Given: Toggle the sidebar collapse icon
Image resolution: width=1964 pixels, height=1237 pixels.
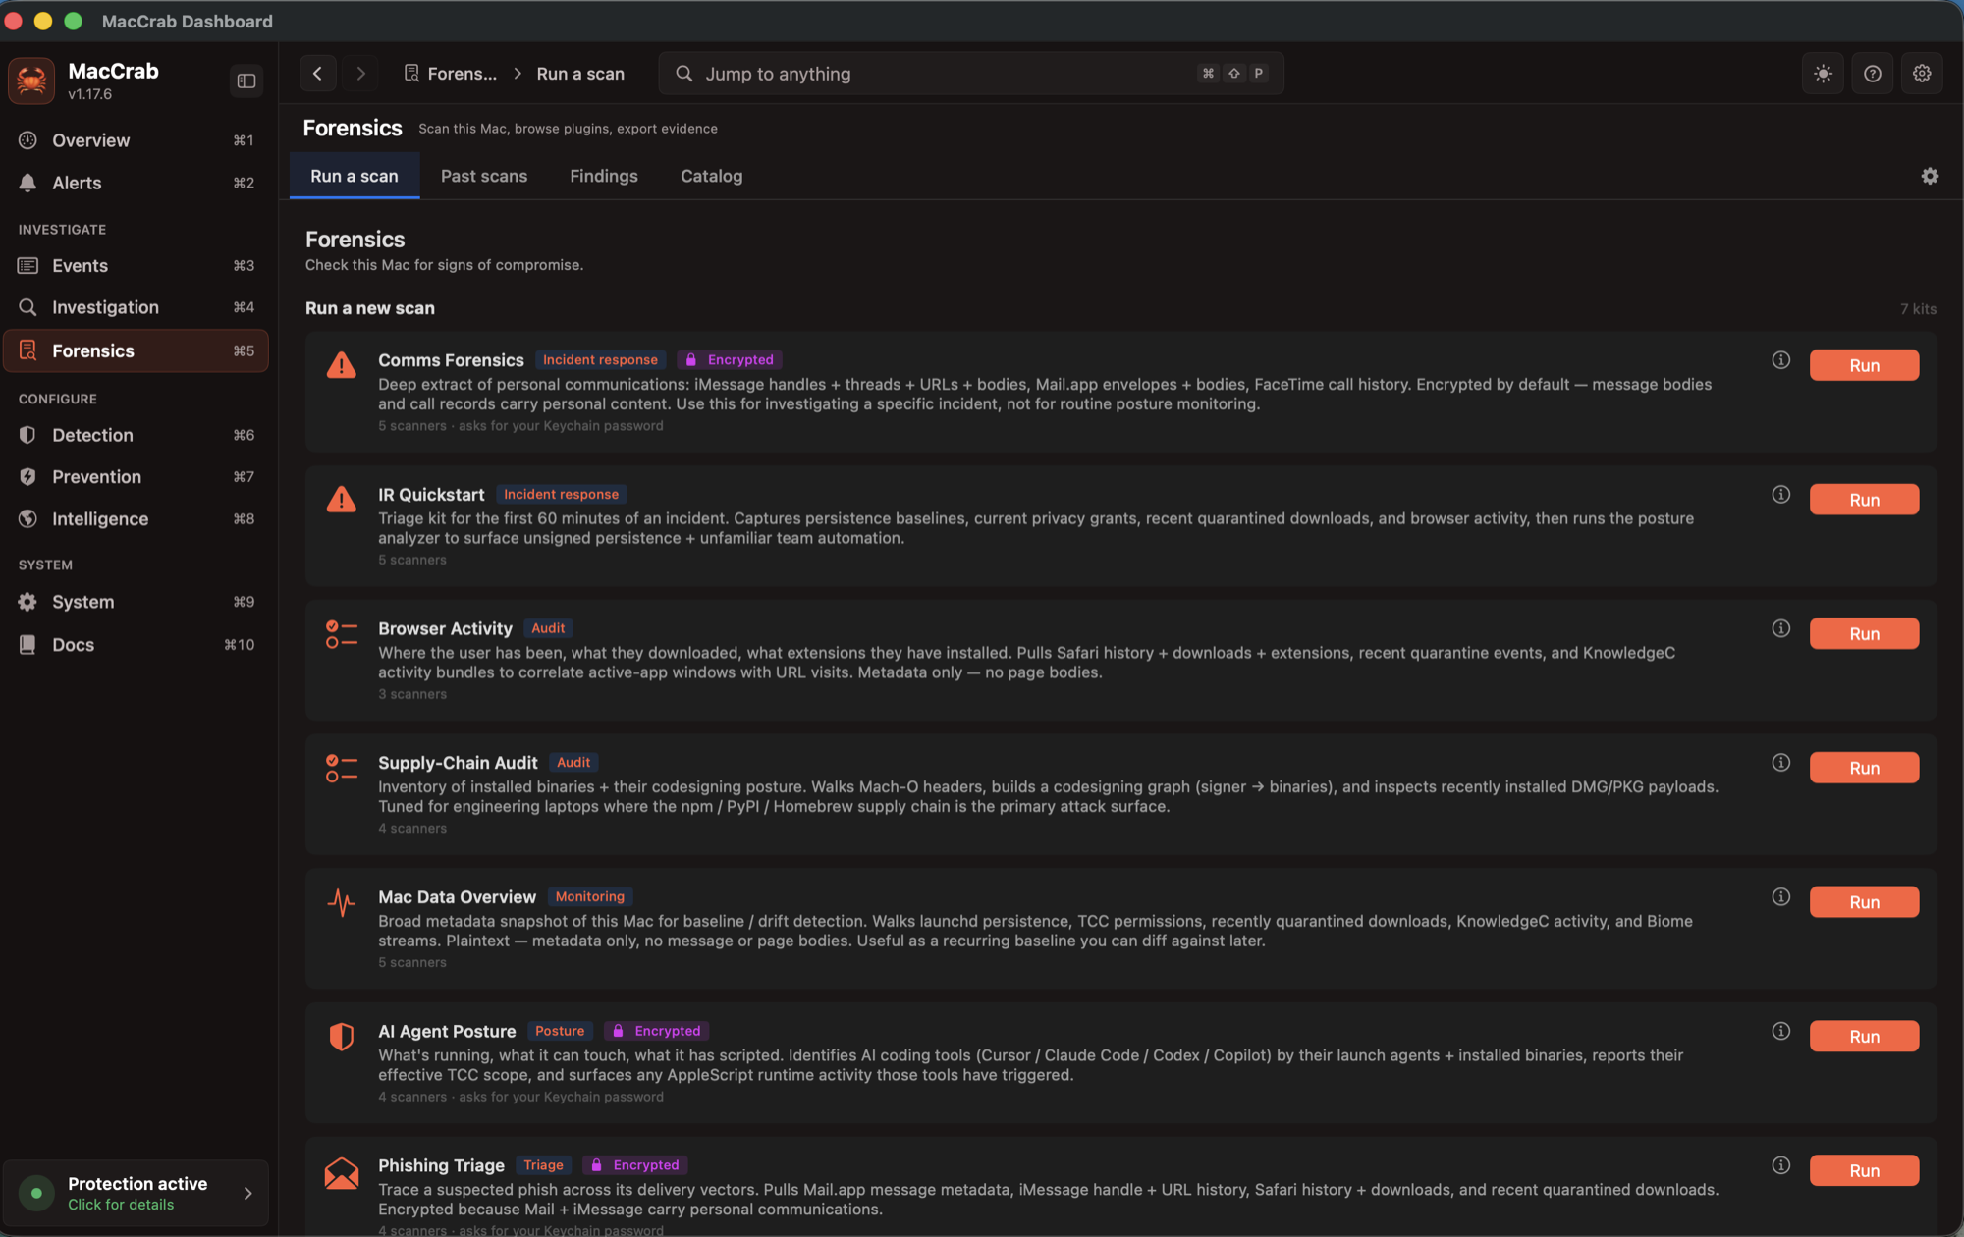Looking at the screenshot, I should (246, 81).
